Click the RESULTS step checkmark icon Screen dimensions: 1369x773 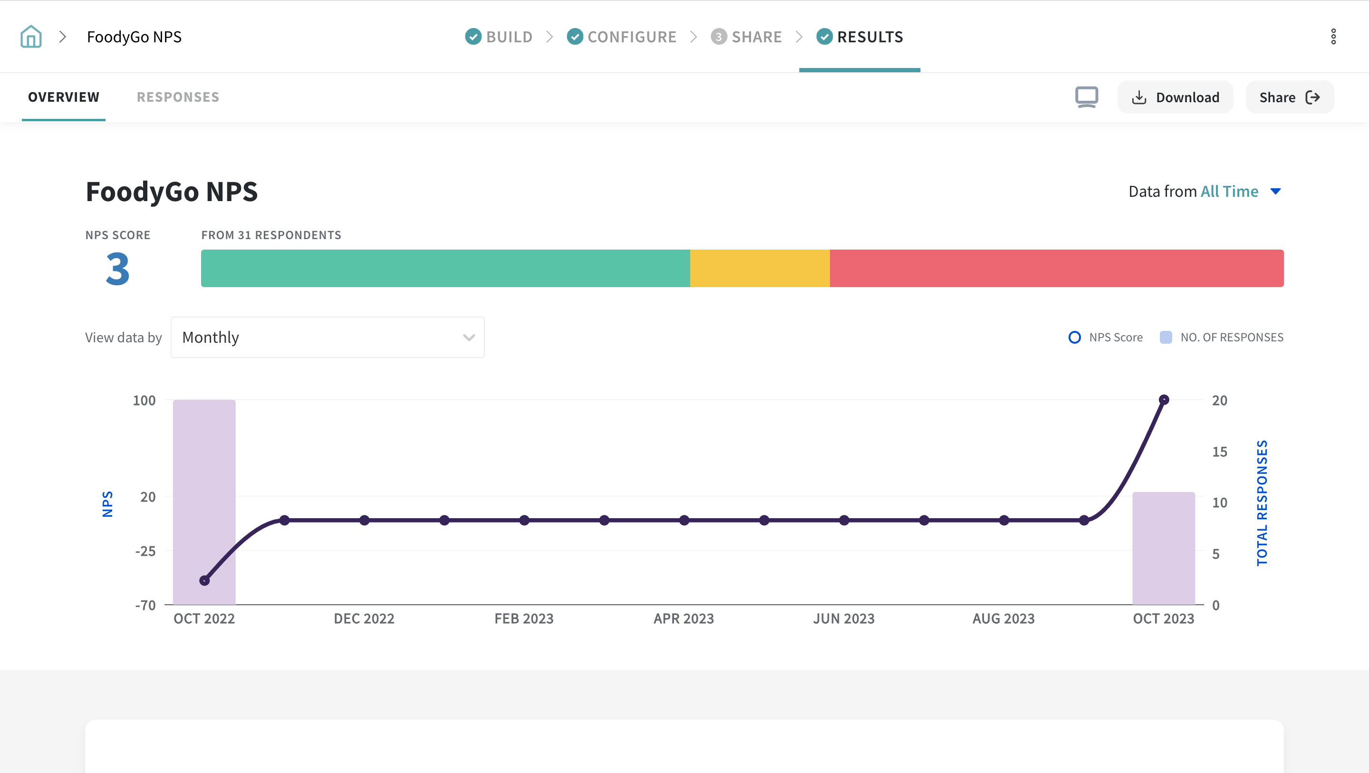tap(824, 37)
